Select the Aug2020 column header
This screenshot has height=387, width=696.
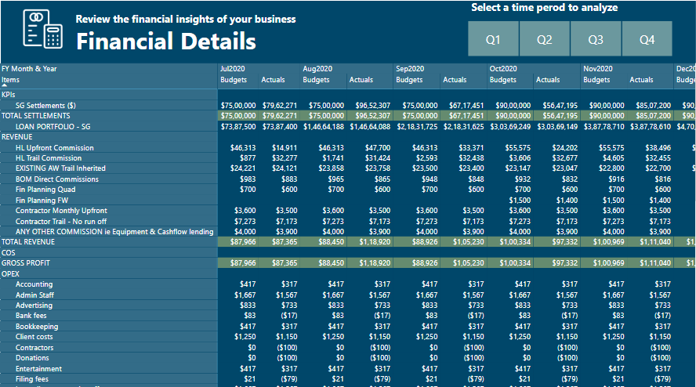coord(317,69)
